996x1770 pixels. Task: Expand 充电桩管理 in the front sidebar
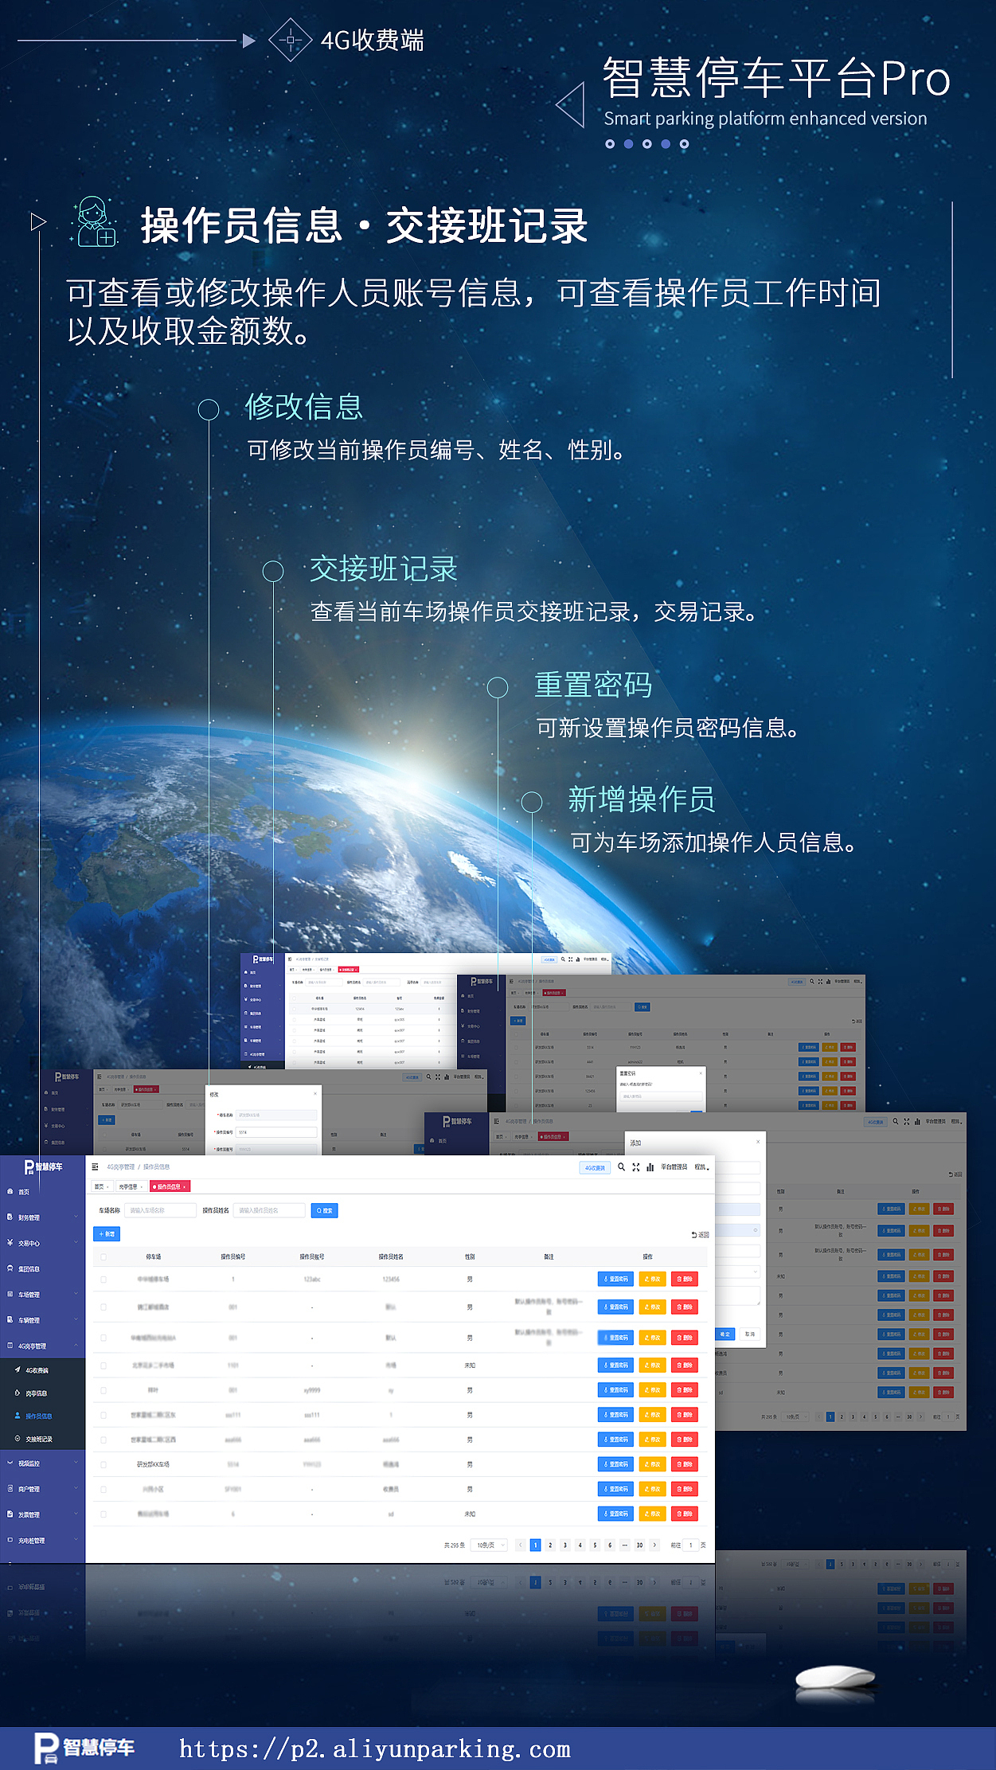42,1541
